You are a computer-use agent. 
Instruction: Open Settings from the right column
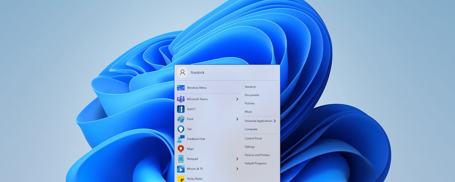tap(249, 147)
